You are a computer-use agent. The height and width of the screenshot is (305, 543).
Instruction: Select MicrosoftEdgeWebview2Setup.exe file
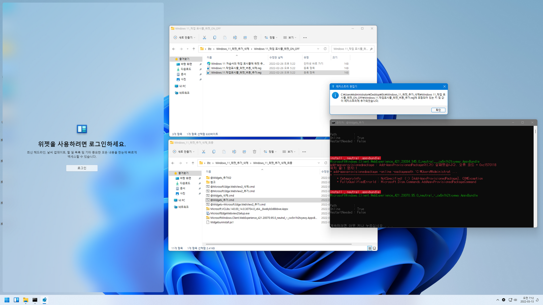click(x=230, y=213)
